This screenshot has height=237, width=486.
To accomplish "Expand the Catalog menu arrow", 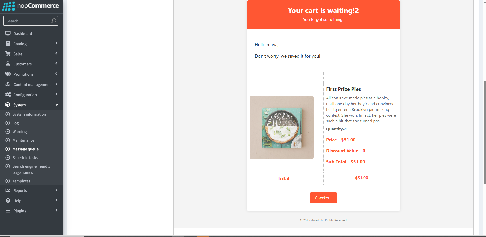I will click(x=56, y=43).
